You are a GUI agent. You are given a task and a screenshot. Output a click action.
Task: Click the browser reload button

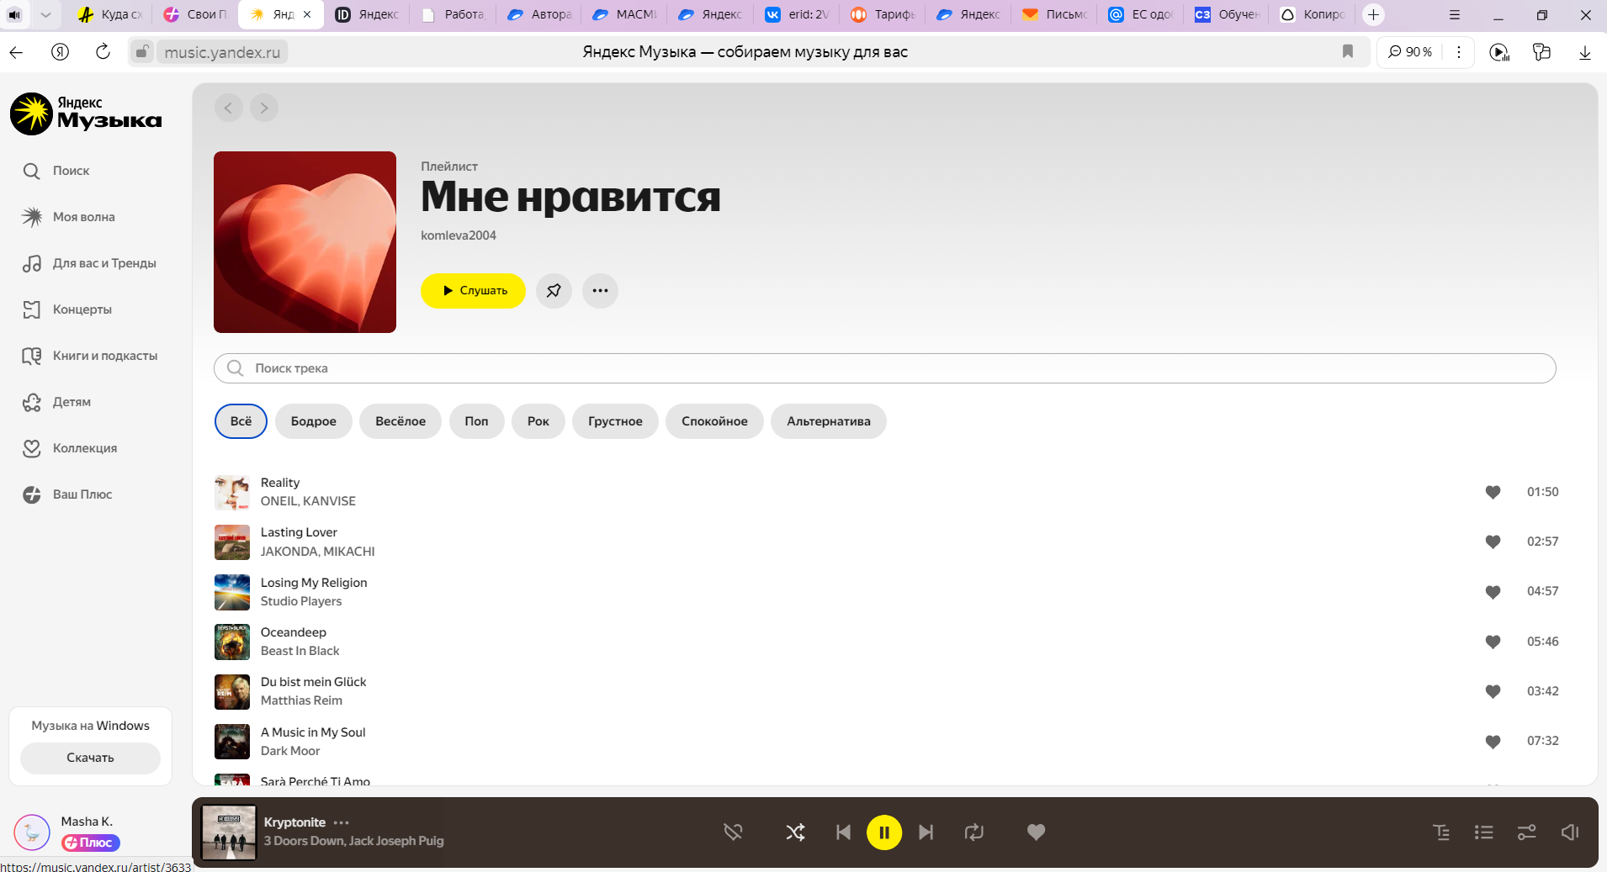(103, 52)
